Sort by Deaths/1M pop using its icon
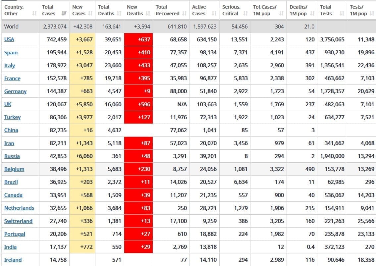The image size is (376, 266). coord(312,14)
